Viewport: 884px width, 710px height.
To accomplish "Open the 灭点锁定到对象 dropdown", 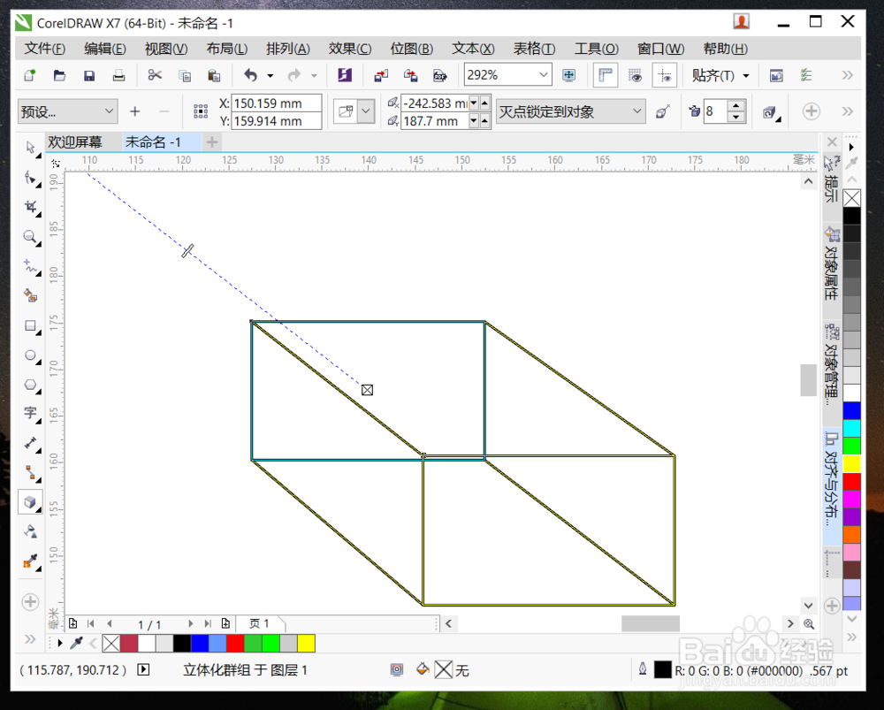I will point(636,111).
